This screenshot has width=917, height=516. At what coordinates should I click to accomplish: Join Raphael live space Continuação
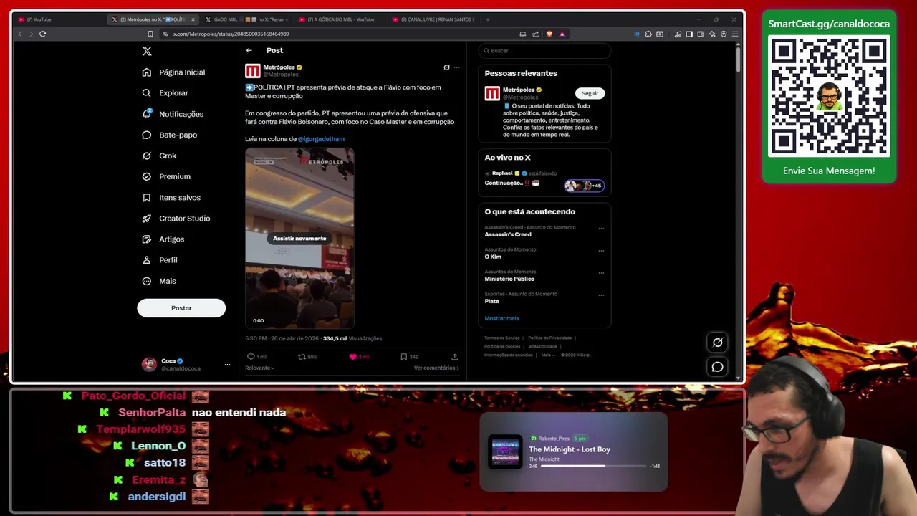pyautogui.click(x=544, y=178)
